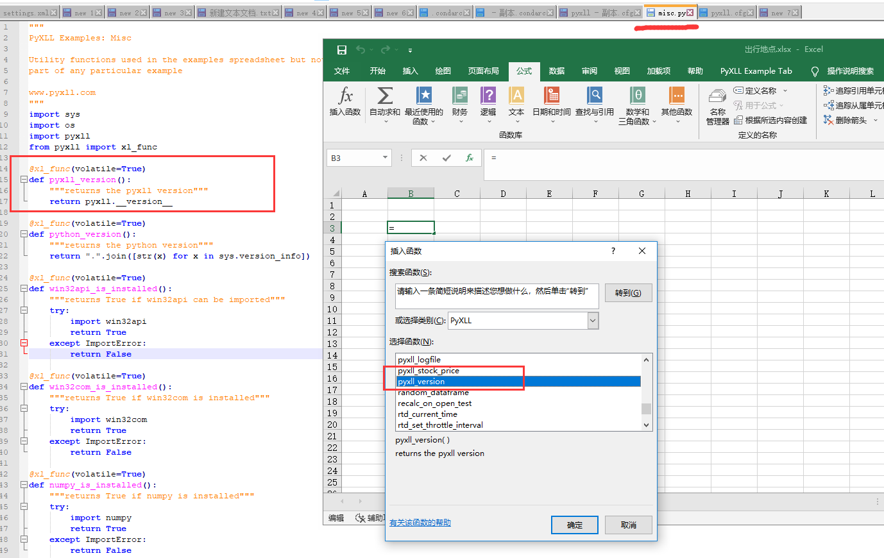Switch to the 文件 ribbon tab
The width and height of the screenshot is (884, 558).
[x=342, y=71]
